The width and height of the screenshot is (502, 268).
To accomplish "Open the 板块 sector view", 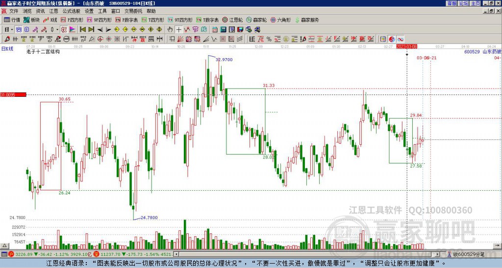I will point(31,20).
